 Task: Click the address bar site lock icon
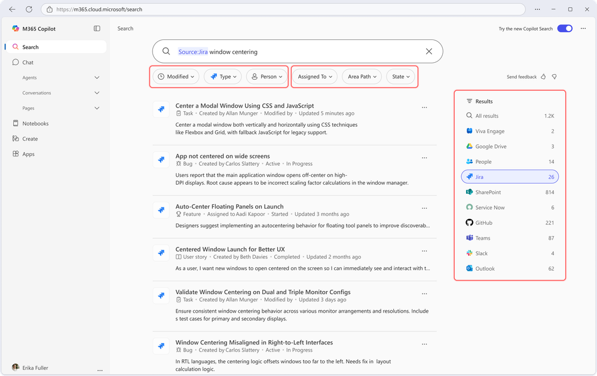(x=50, y=9)
